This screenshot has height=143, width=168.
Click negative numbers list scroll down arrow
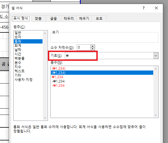click(x=156, y=115)
